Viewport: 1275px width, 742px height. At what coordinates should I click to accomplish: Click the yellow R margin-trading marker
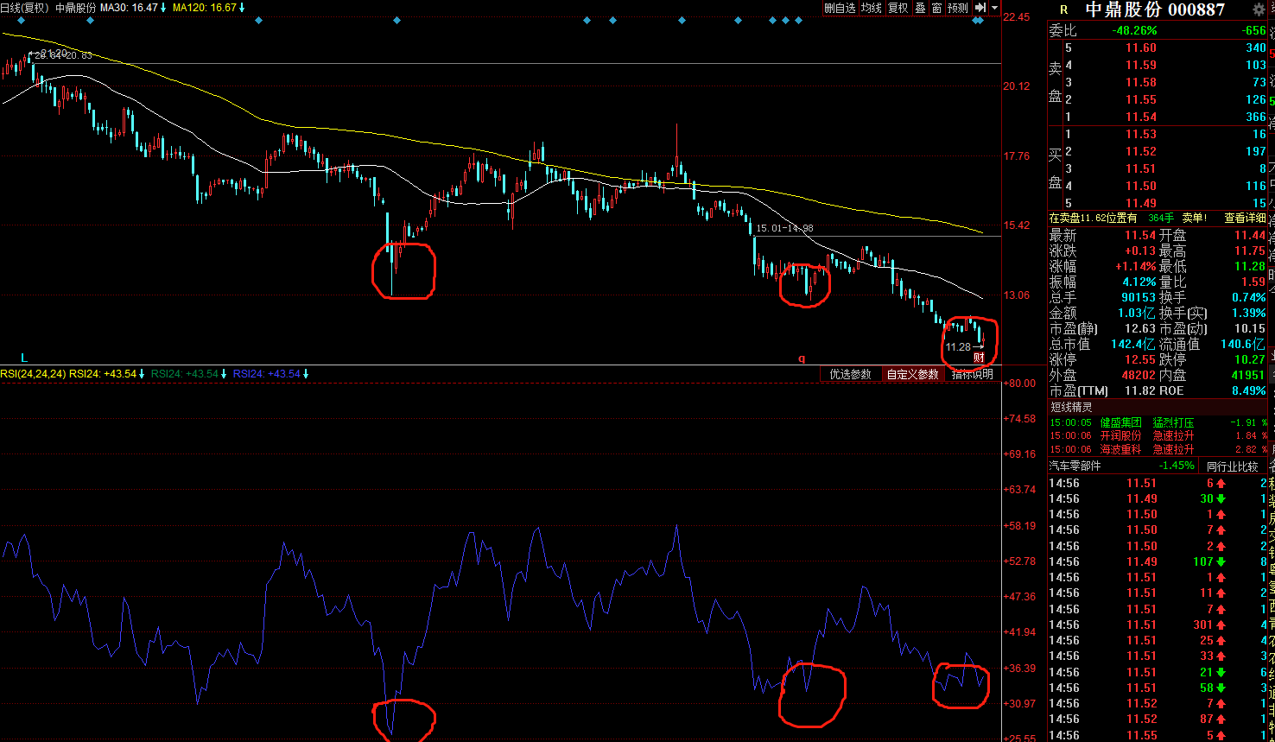point(1063,10)
